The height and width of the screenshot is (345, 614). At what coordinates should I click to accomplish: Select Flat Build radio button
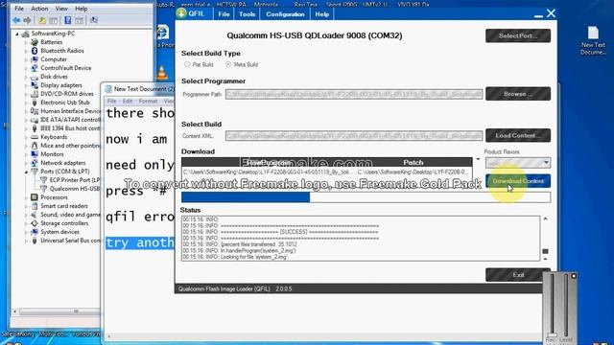(187, 64)
